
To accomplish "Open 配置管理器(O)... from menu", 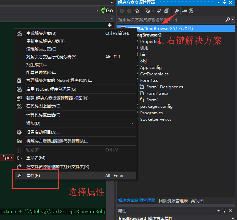I will coord(75,73).
